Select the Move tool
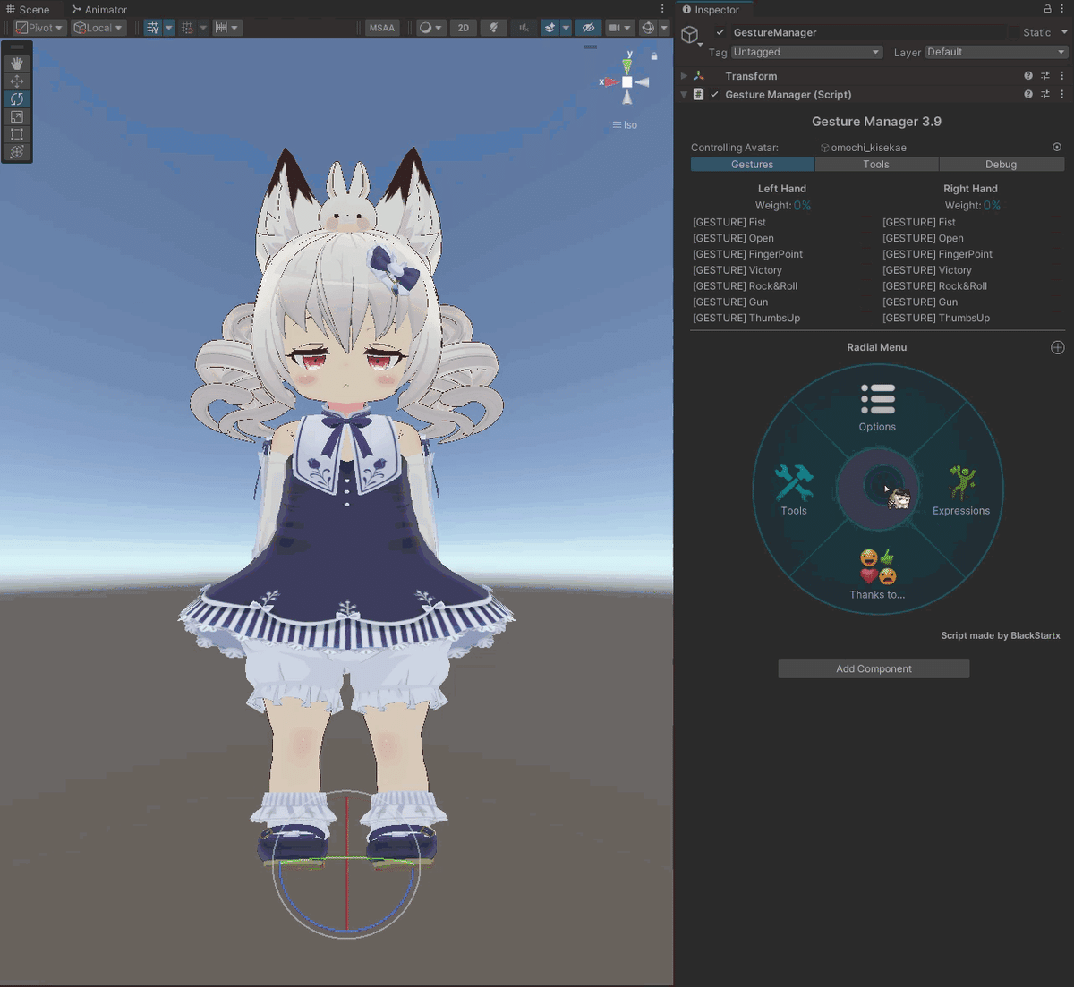The width and height of the screenshot is (1074, 987). tap(17, 81)
